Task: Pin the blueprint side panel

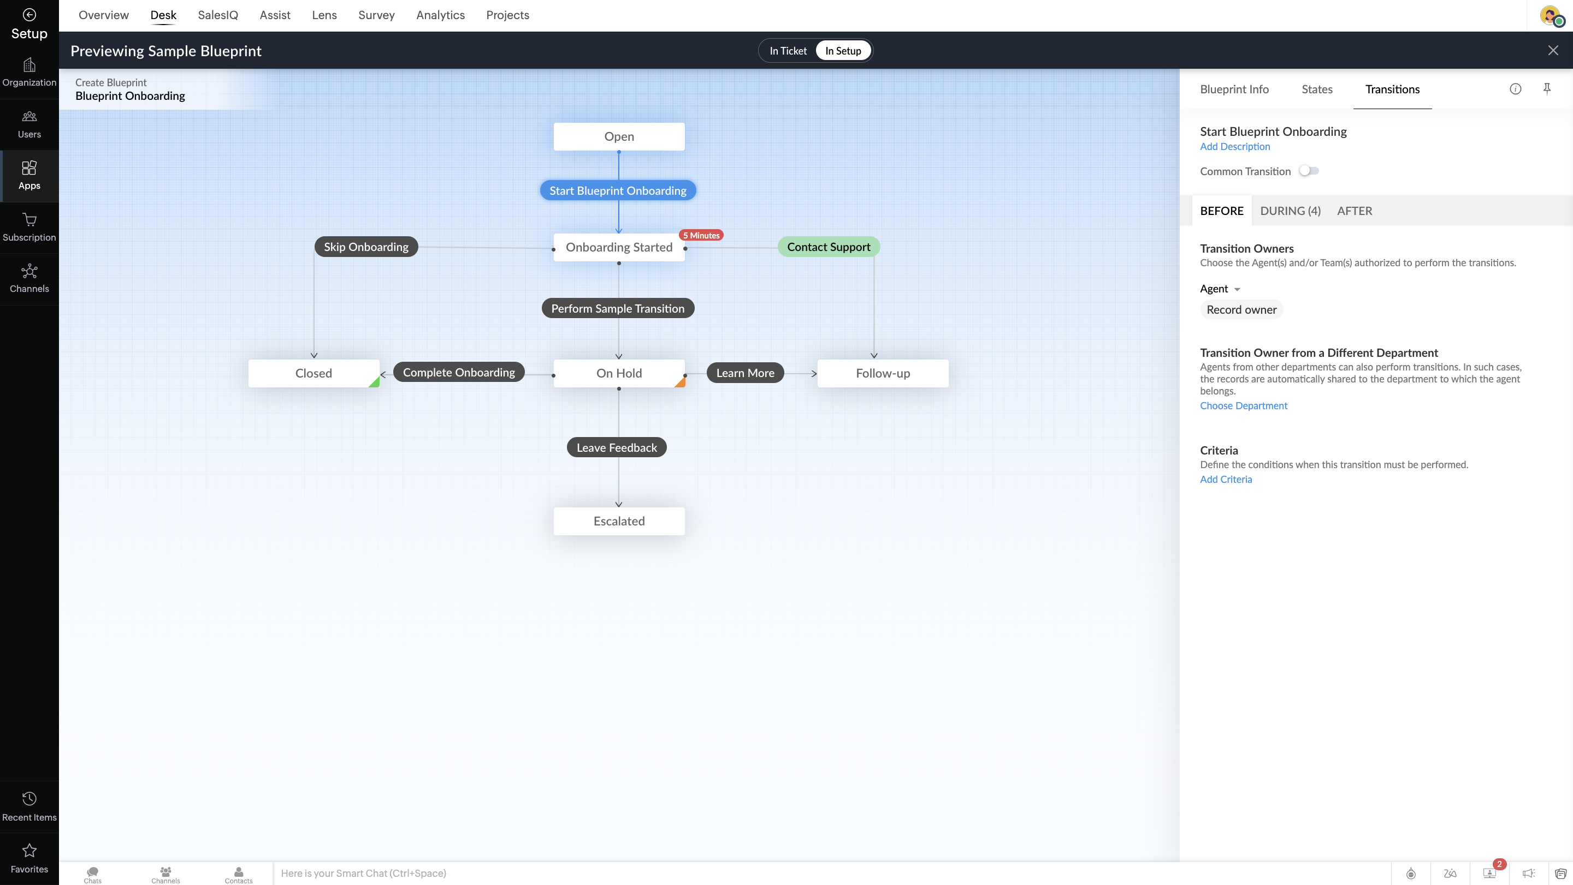Action: [x=1547, y=89]
